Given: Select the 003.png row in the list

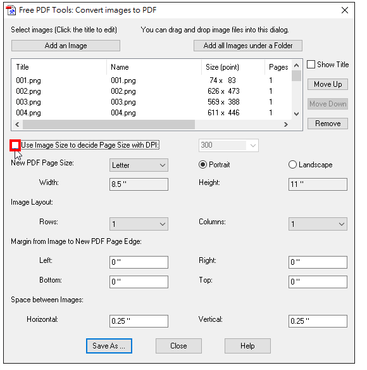Looking at the screenshot, I should [151, 102].
